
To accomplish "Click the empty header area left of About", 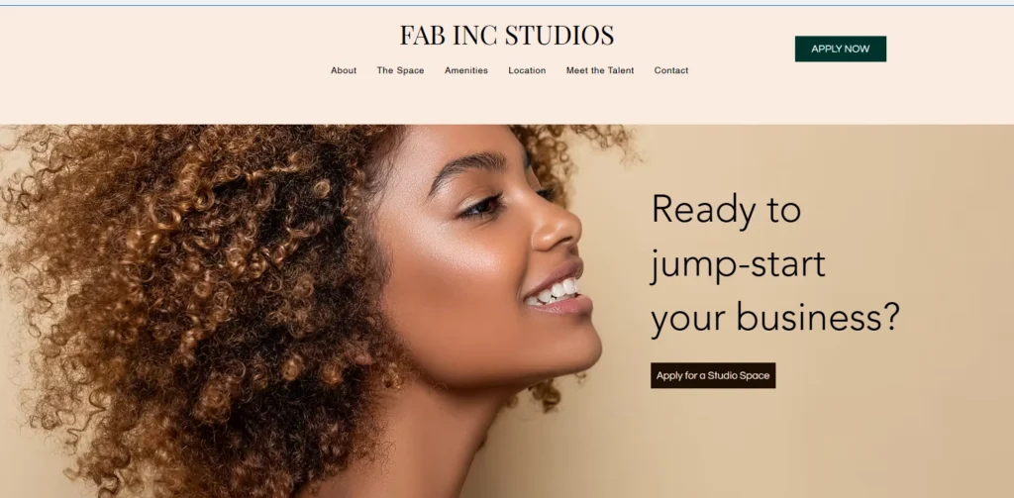I will [x=161, y=70].
